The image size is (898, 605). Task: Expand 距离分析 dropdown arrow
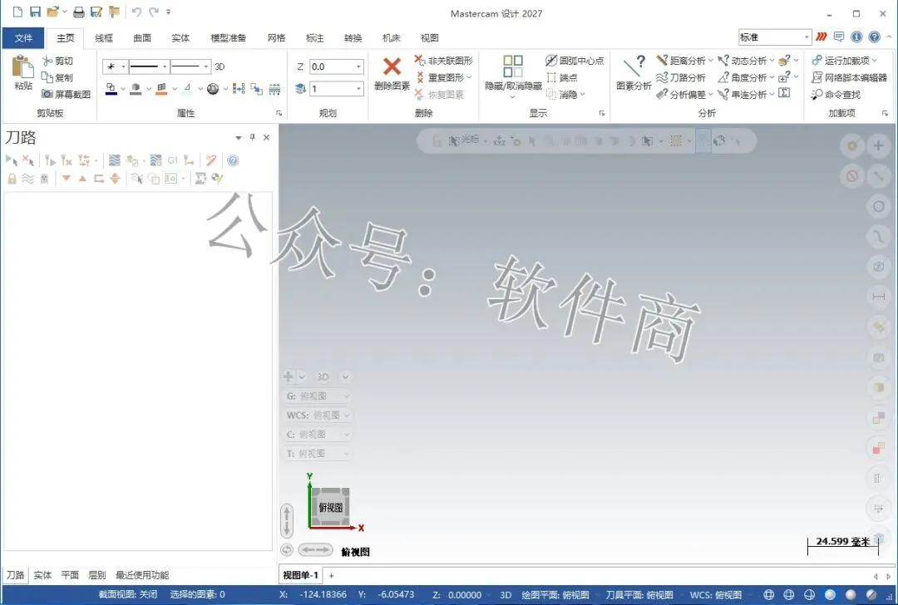(x=711, y=61)
